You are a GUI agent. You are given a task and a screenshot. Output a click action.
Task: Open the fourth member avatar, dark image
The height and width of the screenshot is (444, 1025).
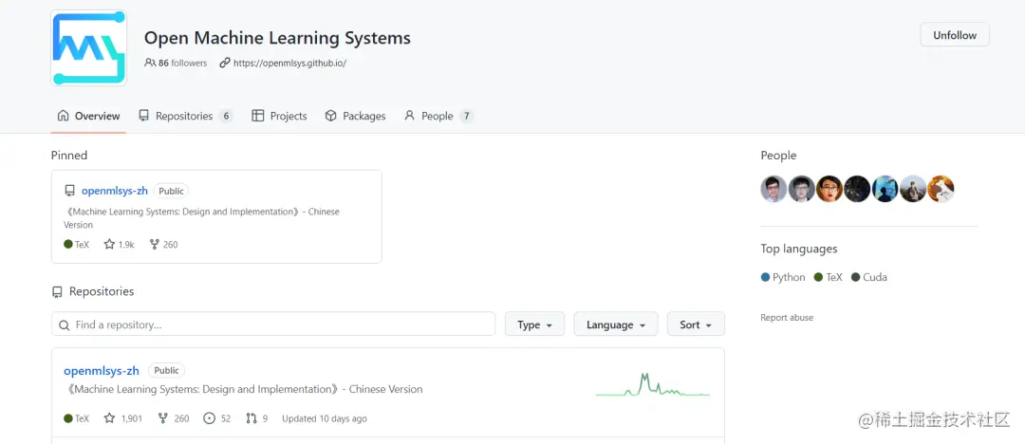click(x=857, y=189)
